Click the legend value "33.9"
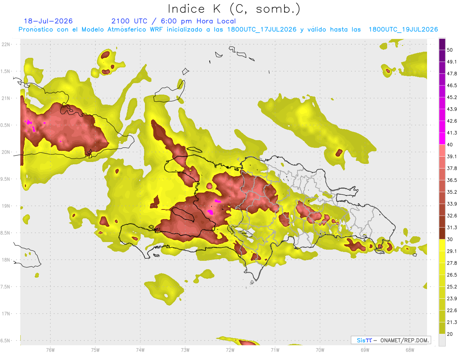The width and height of the screenshot is (460, 355). (452, 204)
